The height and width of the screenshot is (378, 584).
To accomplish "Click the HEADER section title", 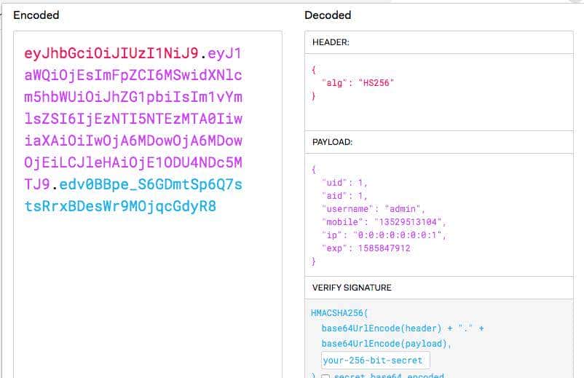I will click(x=331, y=43).
